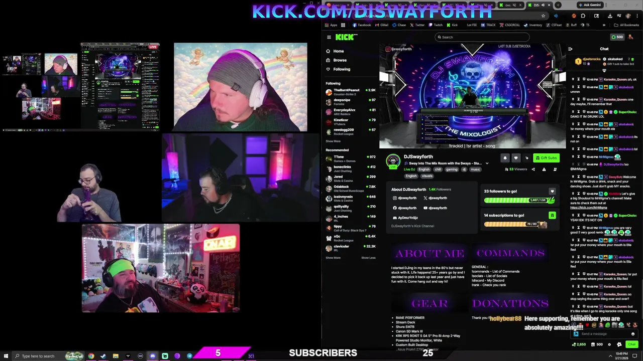643x361 pixels.
Task: Open Discord from the taskbar
Action: tap(153, 356)
